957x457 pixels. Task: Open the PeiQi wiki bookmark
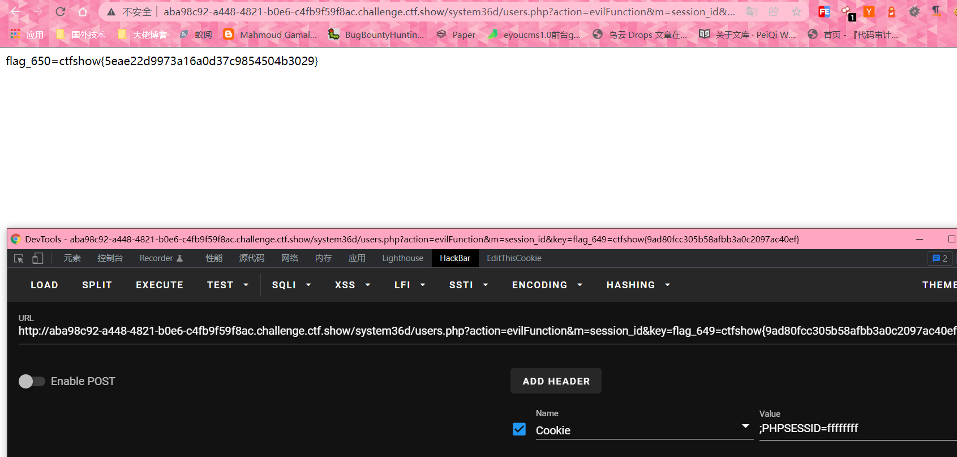747,35
